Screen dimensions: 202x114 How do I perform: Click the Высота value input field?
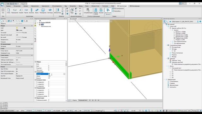pos(56,74)
